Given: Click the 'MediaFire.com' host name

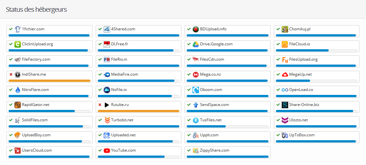Looking at the screenshot, I should pos(125,74).
